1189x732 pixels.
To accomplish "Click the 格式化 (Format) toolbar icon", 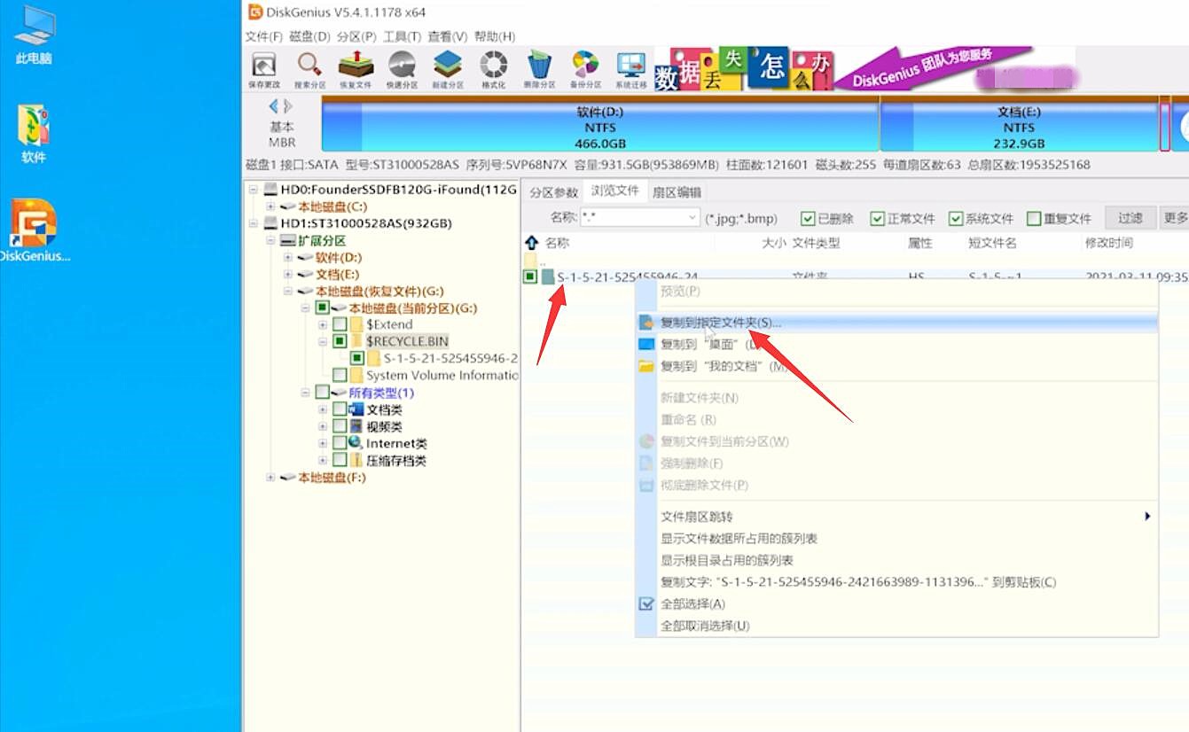I will coord(494,66).
